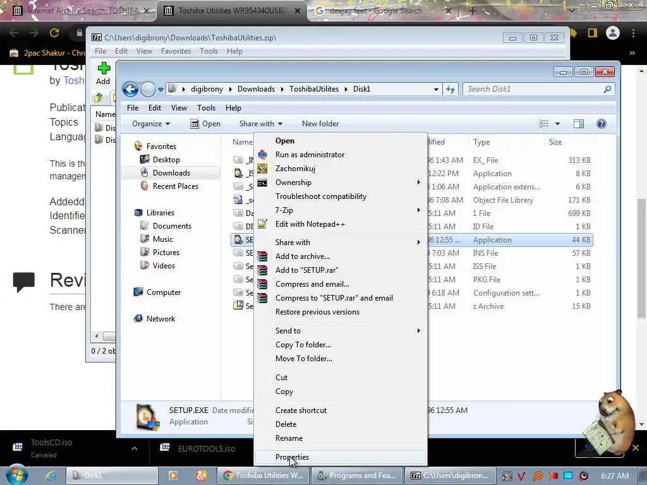Choose Run as administrator
Viewport: 647px width, 485px height.
(x=341, y=155)
